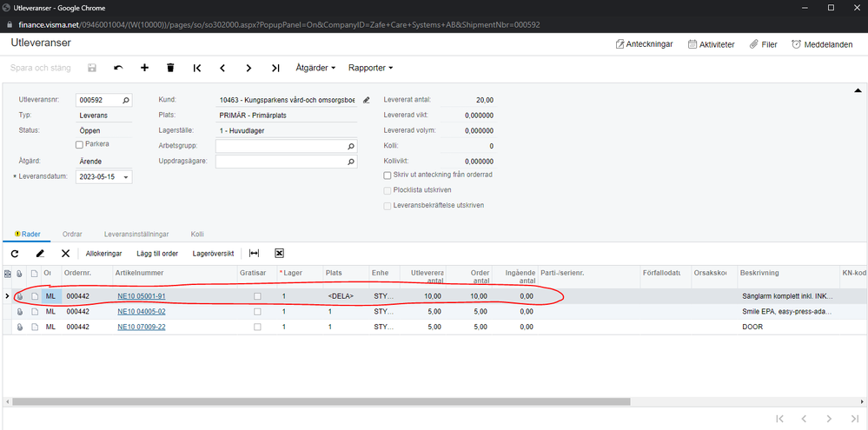
Task: Edit customer with pencil icon next to Kund
Action: coord(366,100)
